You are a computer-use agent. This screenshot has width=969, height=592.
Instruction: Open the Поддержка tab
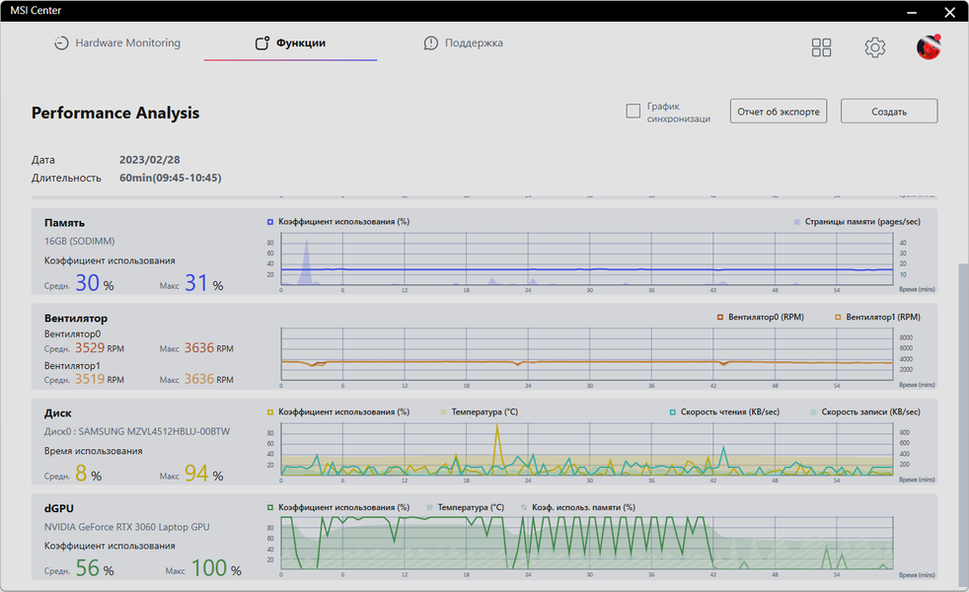pos(464,43)
